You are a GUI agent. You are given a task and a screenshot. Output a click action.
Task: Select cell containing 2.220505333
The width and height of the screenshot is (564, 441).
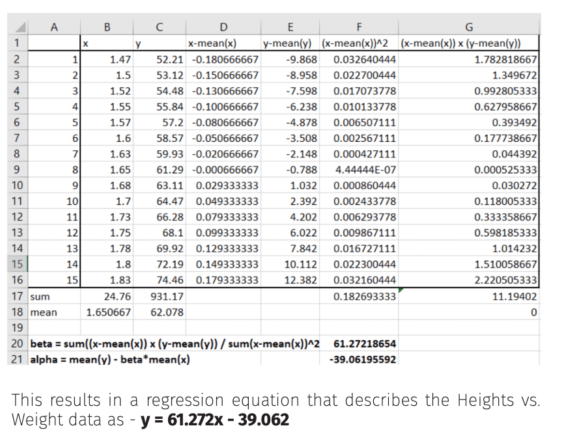[x=469, y=280]
